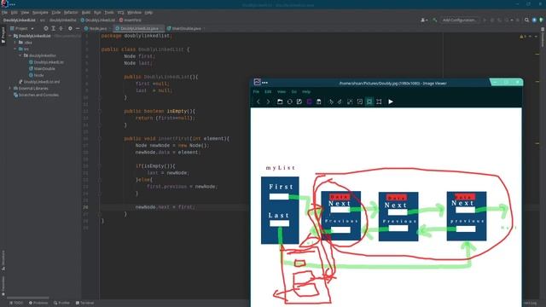Select Scratches and Consoles in Project tree
This screenshot has height=307, width=546.
tap(36, 95)
